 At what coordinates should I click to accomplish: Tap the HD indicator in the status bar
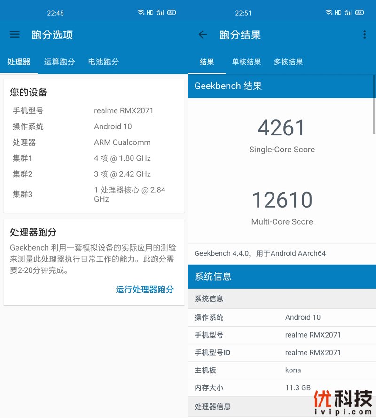[151, 13]
